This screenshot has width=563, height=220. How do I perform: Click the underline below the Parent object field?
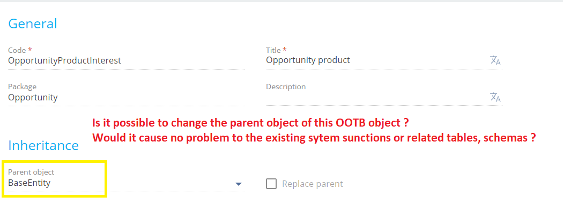pos(126,192)
